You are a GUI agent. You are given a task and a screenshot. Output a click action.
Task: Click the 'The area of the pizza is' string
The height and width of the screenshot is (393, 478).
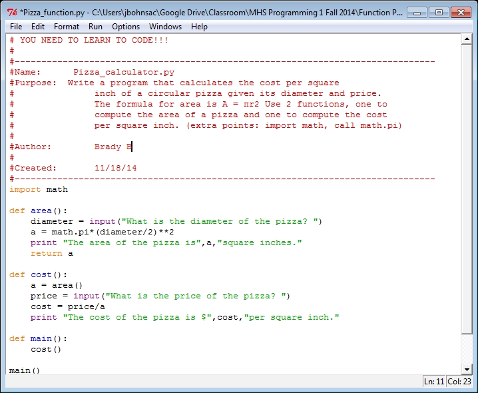coord(132,243)
